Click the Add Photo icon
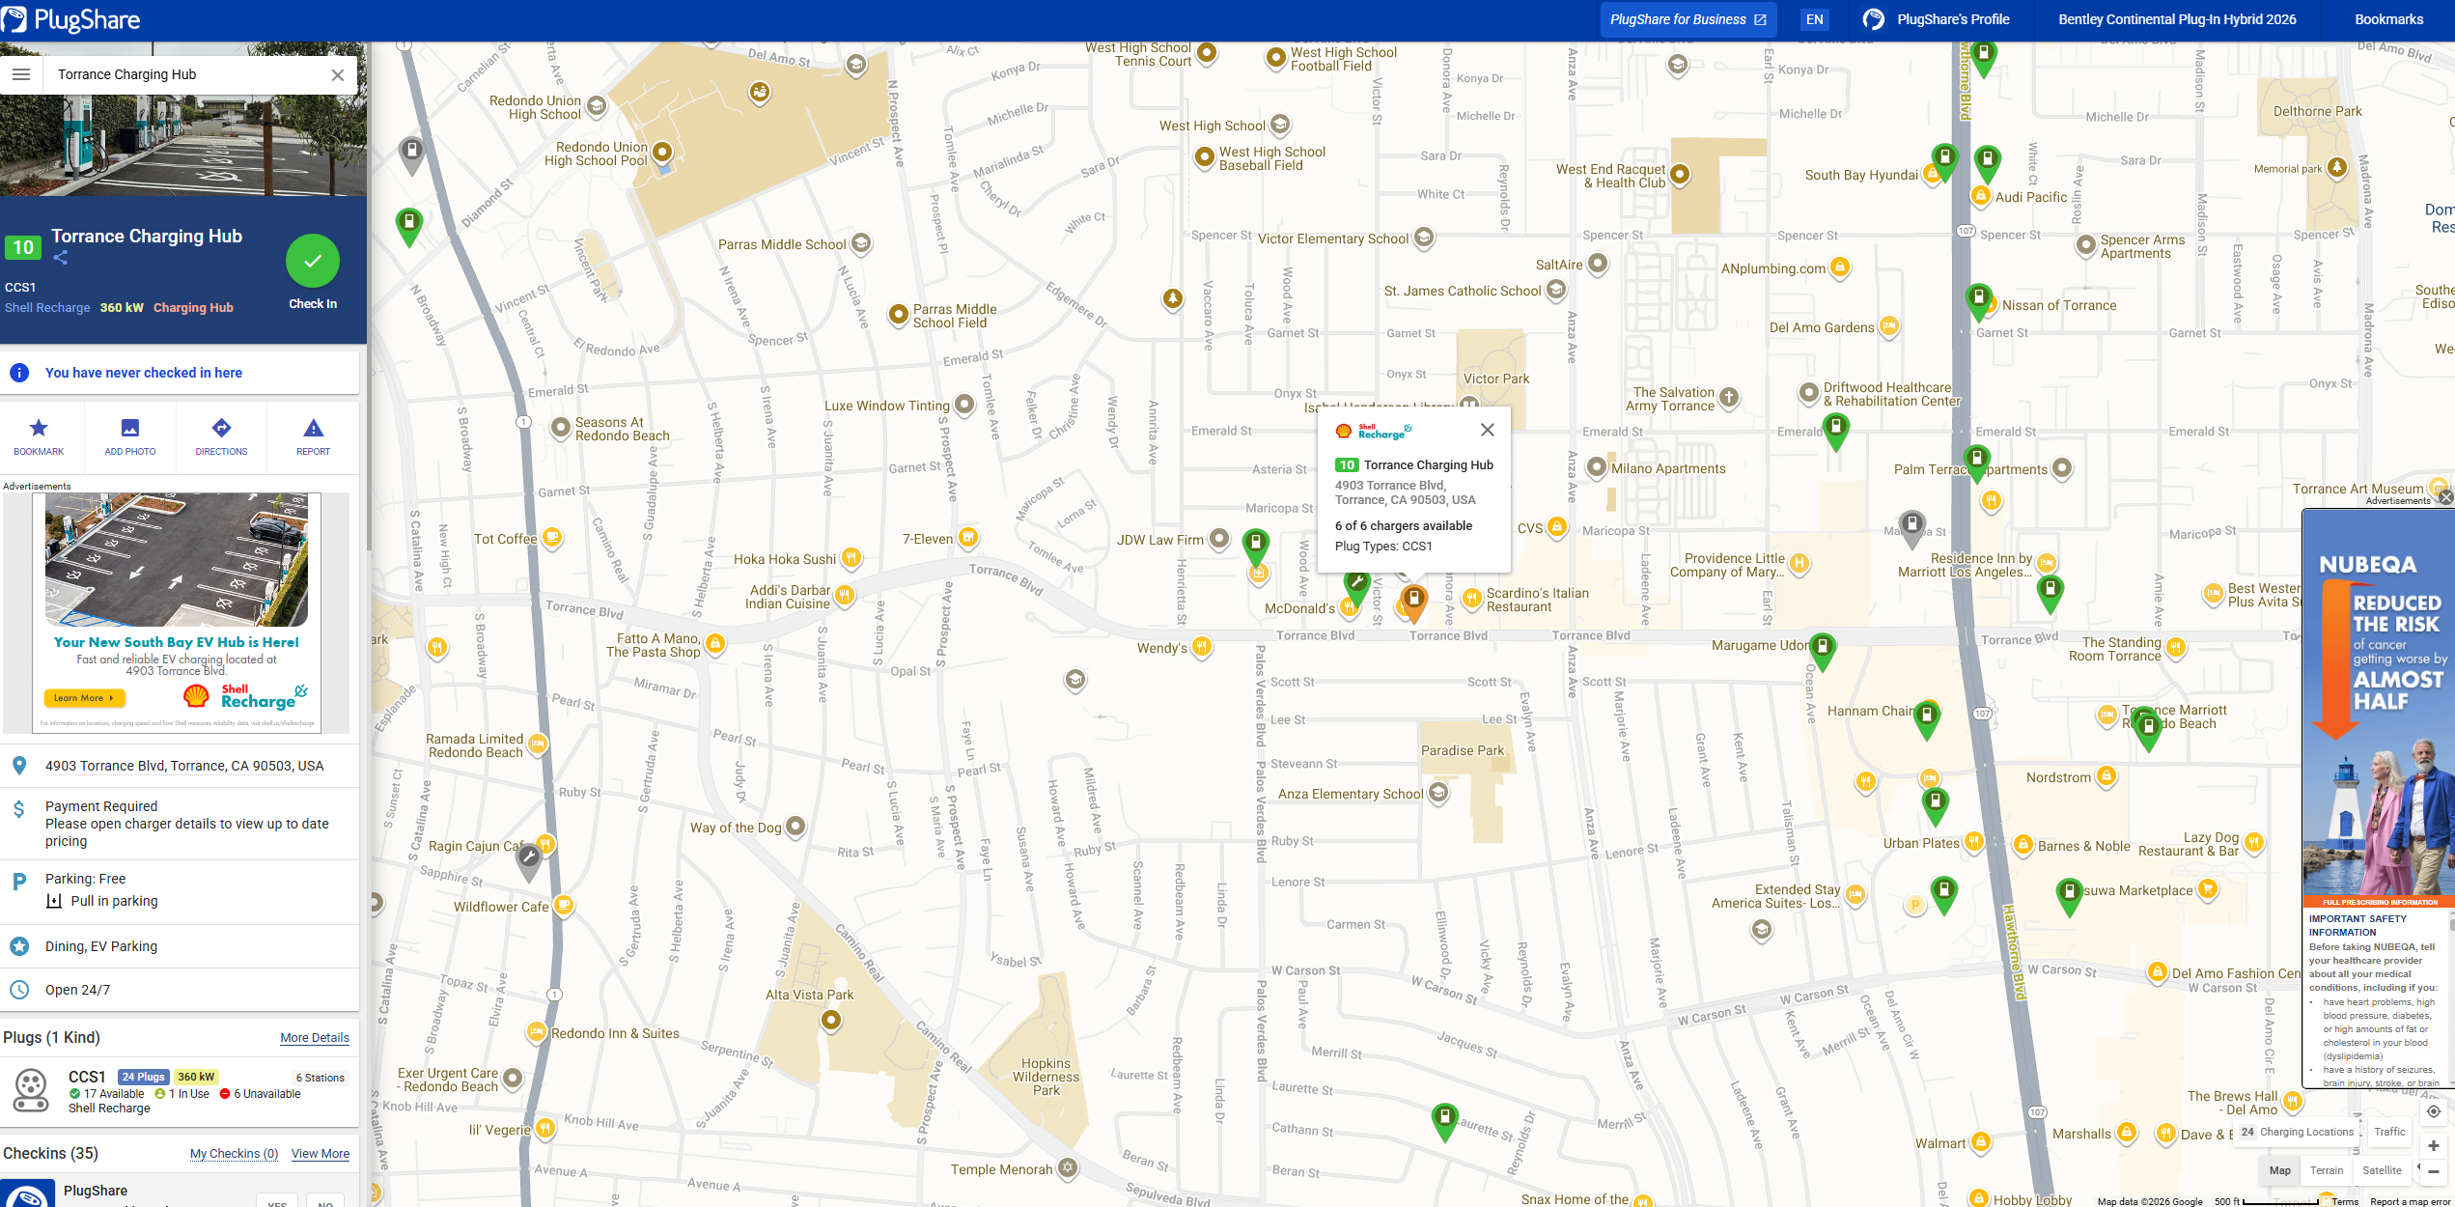Viewport: 2455px width, 1207px height. click(130, 435)
